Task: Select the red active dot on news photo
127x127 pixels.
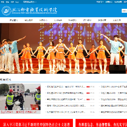Action: 34,109
